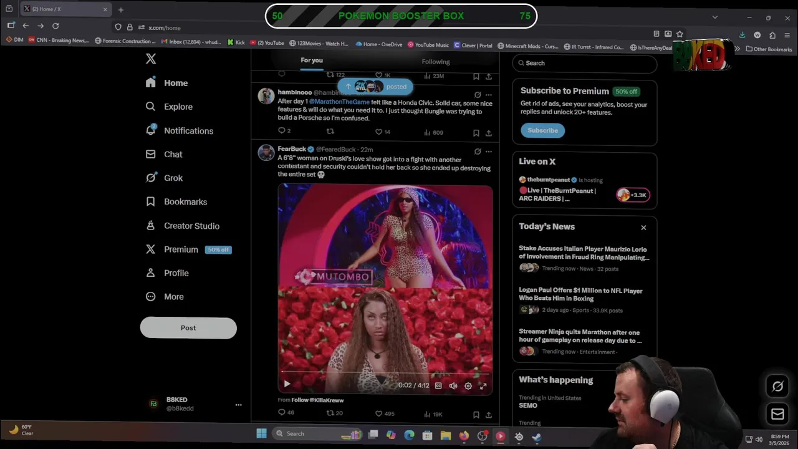The image size is (798, 449).
Task: Open floating messages envelope button
Action: 777,413
